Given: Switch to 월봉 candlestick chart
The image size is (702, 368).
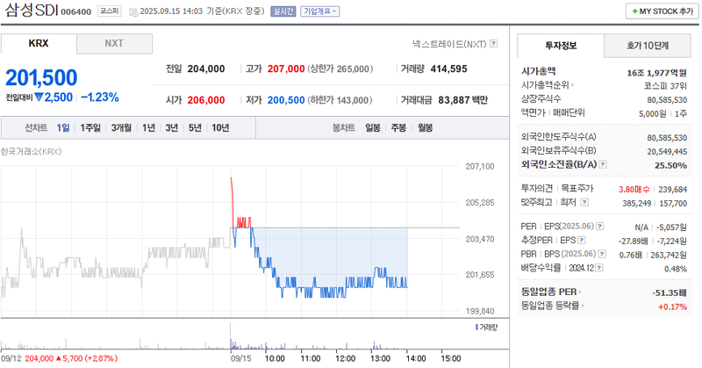Looking at the screenshot, I should [x=426, y=128].
